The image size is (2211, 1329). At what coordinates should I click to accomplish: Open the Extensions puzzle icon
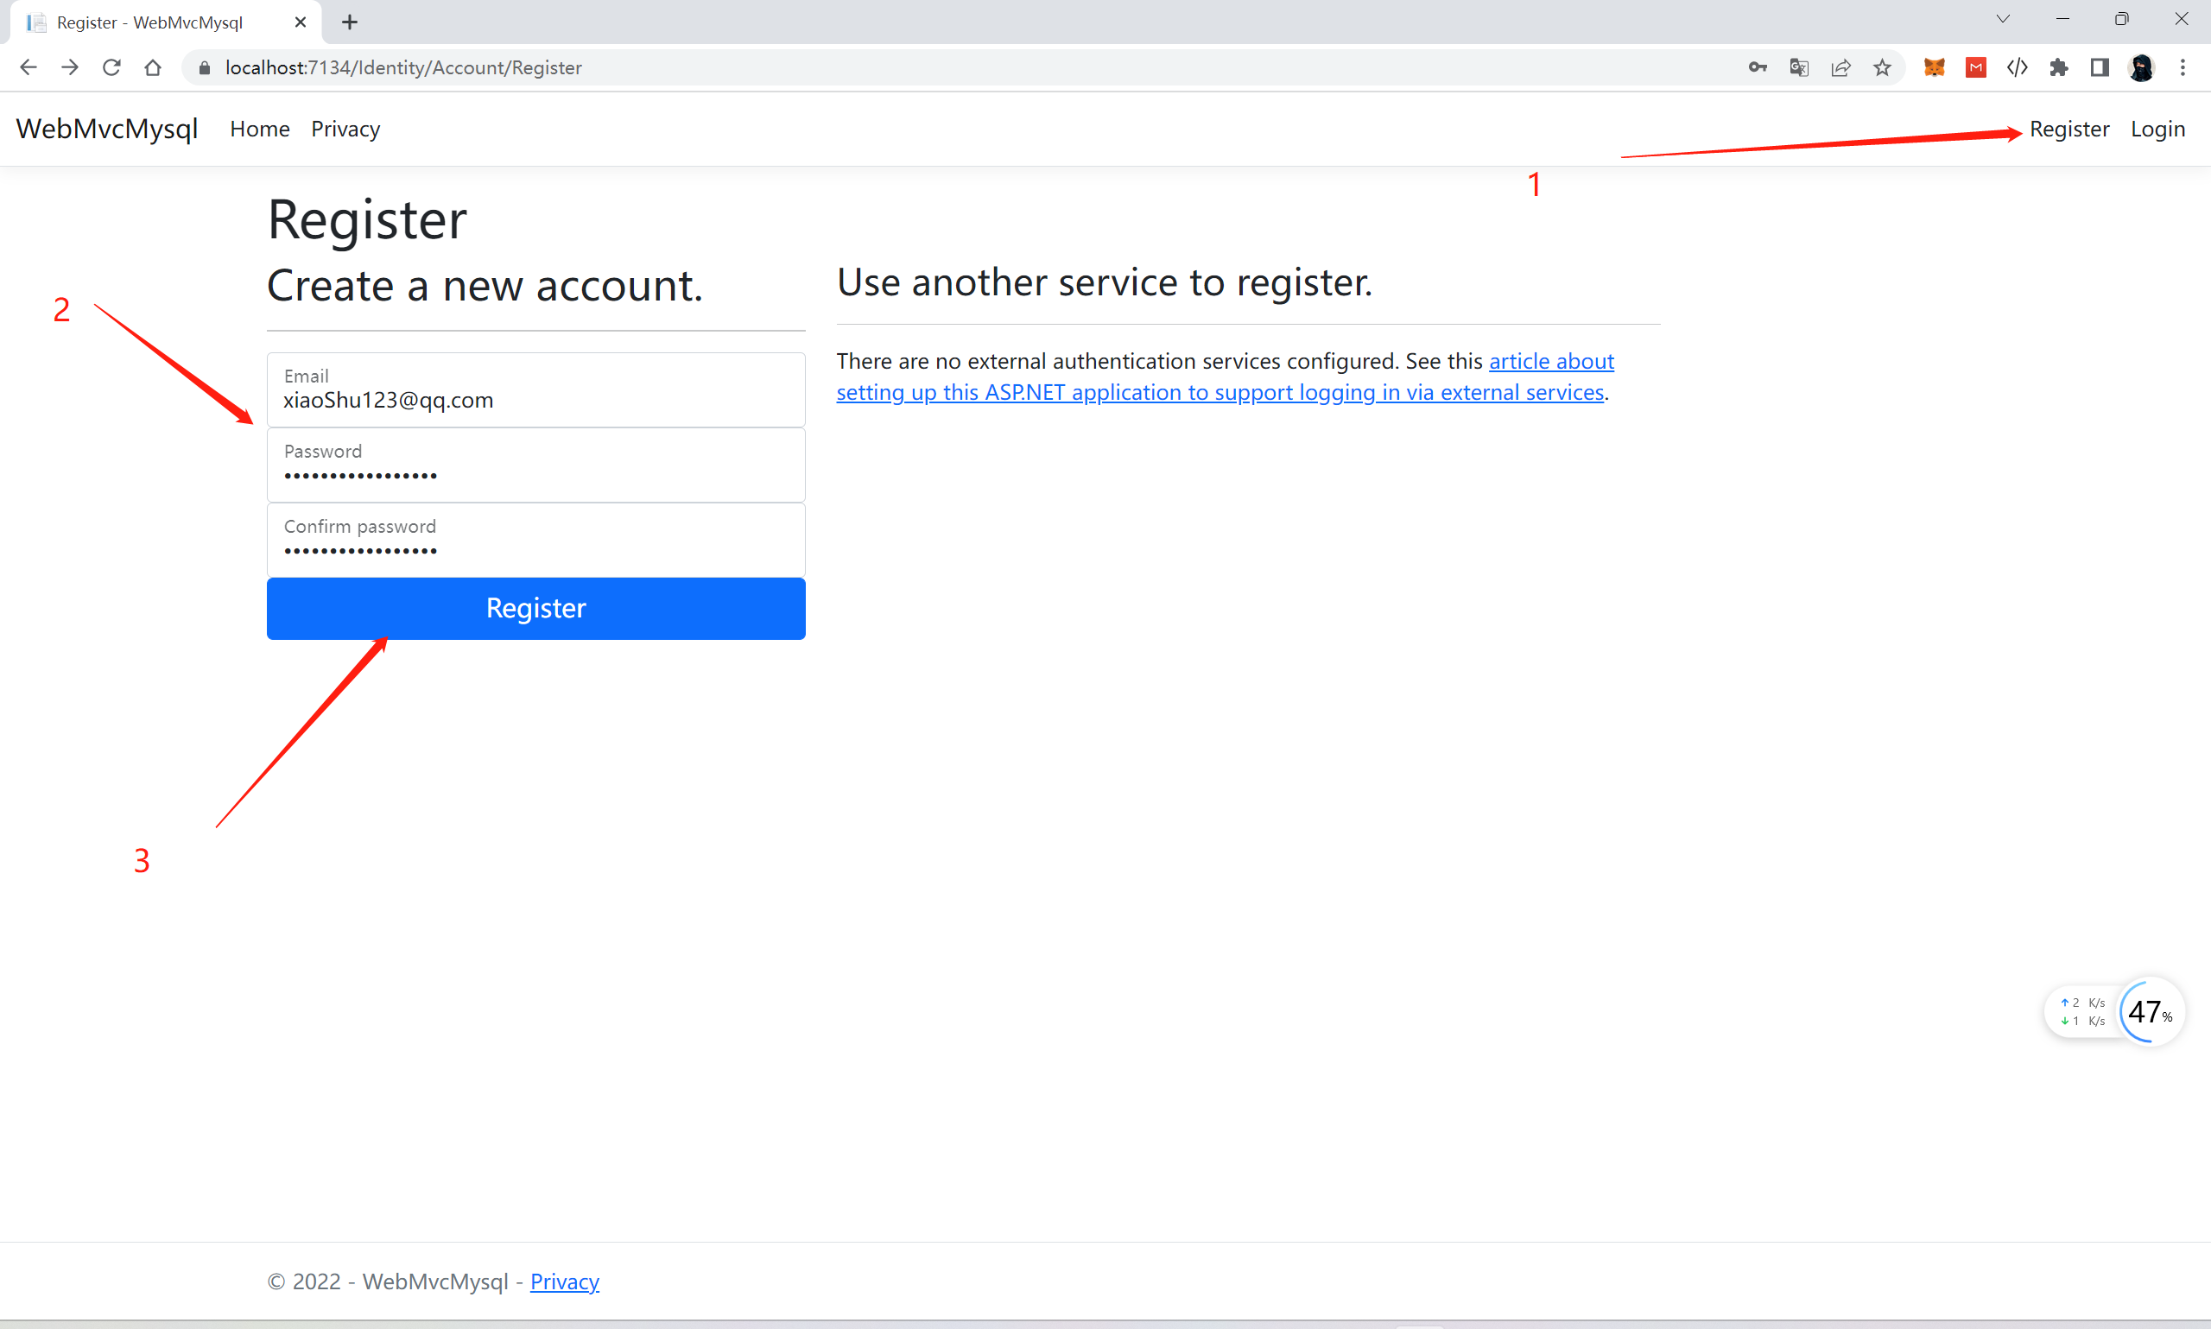(2058, 67)
